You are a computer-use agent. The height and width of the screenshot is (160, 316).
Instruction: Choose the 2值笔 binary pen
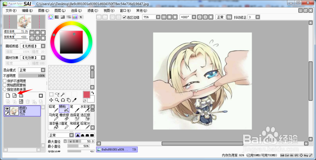[x=64, y=125]
